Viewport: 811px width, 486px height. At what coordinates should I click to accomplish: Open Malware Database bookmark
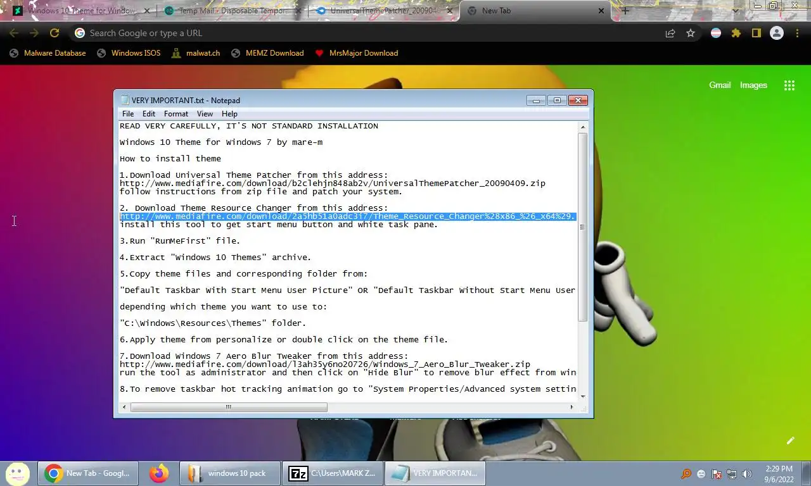click(x=48, y=53)
